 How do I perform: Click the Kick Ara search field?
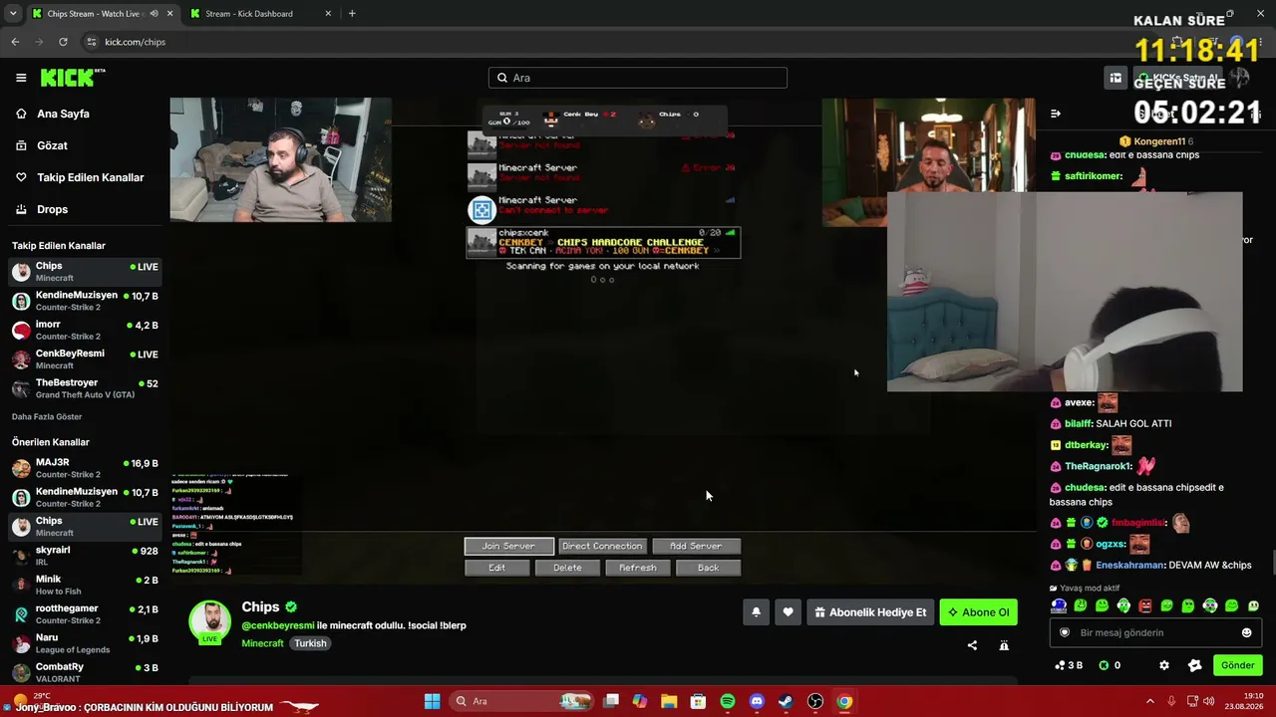tap(638, 78)
